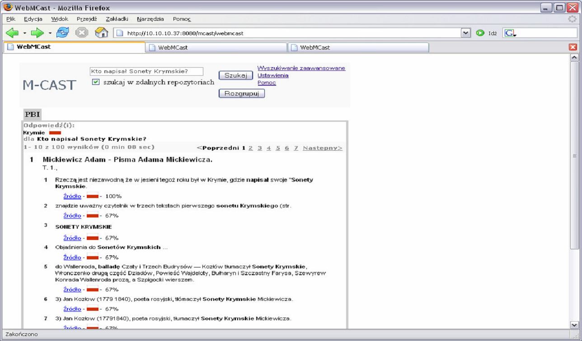The height and width of the screenshot is (341, 582).
Task: Click the Szukaj button
Action: pos(235,76)
